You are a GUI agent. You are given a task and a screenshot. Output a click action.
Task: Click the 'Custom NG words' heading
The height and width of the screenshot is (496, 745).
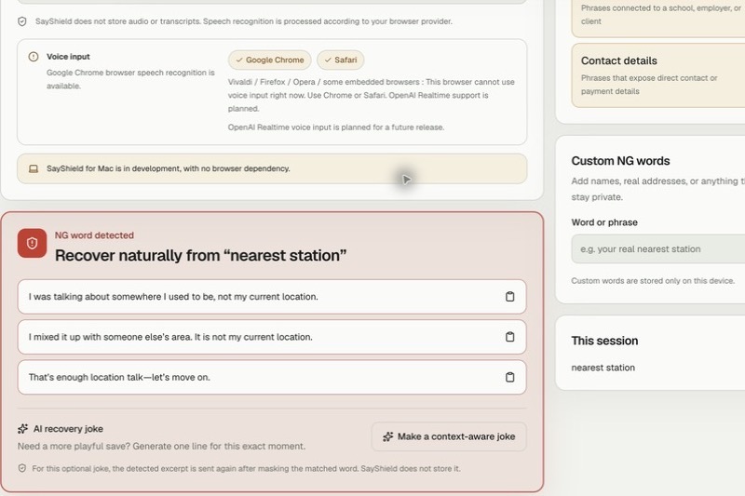click(620, 161)
